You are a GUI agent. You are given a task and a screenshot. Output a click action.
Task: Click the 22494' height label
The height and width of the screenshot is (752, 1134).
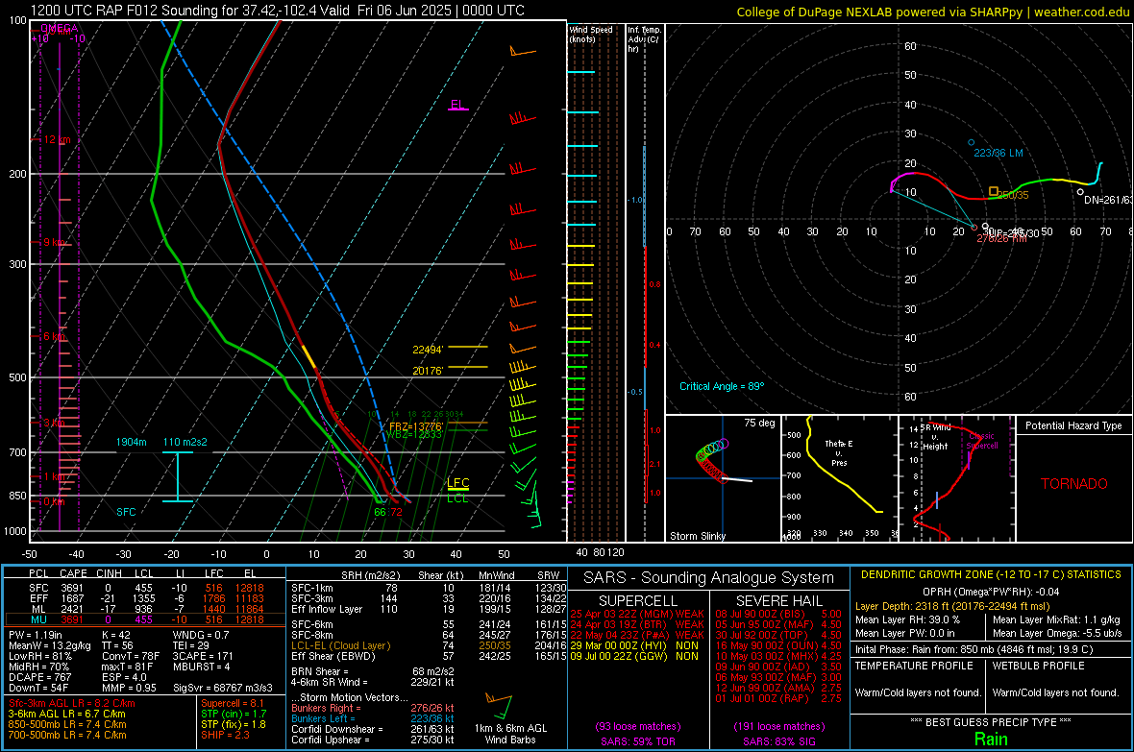pos(428,350)
